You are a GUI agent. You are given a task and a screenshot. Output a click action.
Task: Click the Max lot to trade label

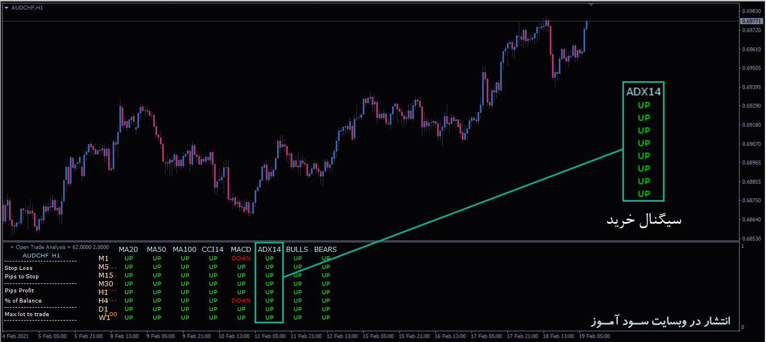pyautogui.click(x=26, y=314)
